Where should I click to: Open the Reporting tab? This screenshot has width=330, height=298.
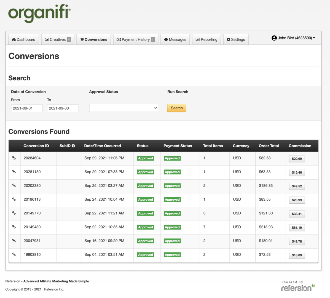click(x=206, y=39)
